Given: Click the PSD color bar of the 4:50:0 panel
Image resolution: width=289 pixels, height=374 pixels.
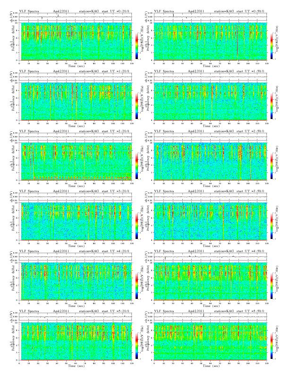Looking at the screenshot, I should point(272,286).
